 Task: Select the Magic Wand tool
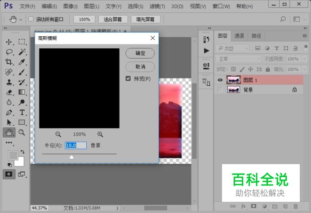point(22,52)
